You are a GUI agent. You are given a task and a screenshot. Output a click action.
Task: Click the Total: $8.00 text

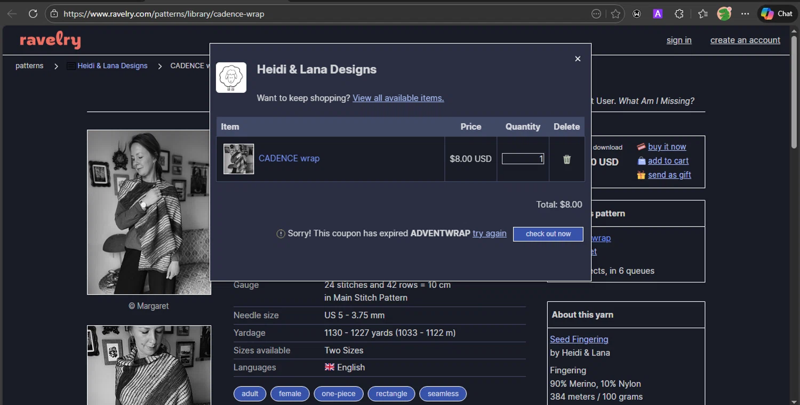(559, 205)
